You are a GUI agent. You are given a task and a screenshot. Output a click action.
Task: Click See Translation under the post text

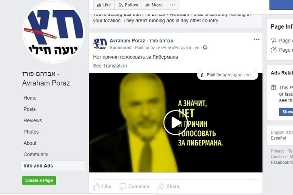(110, 66)
